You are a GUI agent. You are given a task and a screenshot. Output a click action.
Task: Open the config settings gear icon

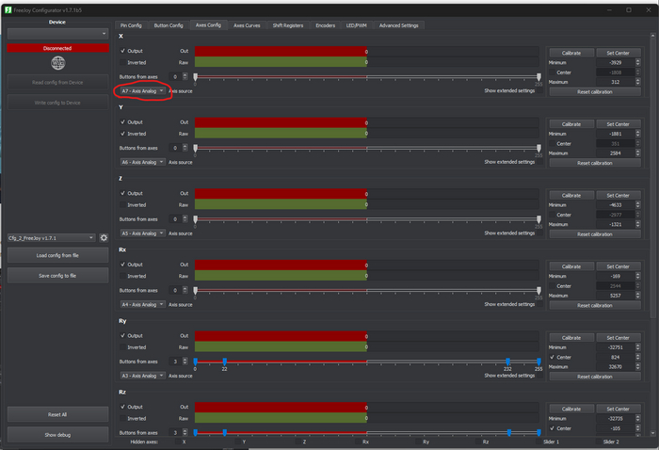pyautogui.click(x=104, y=238)
